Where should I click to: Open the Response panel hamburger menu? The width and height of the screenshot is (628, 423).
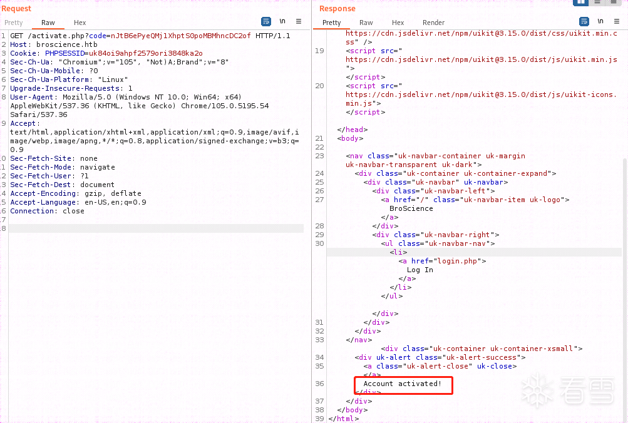617,22
